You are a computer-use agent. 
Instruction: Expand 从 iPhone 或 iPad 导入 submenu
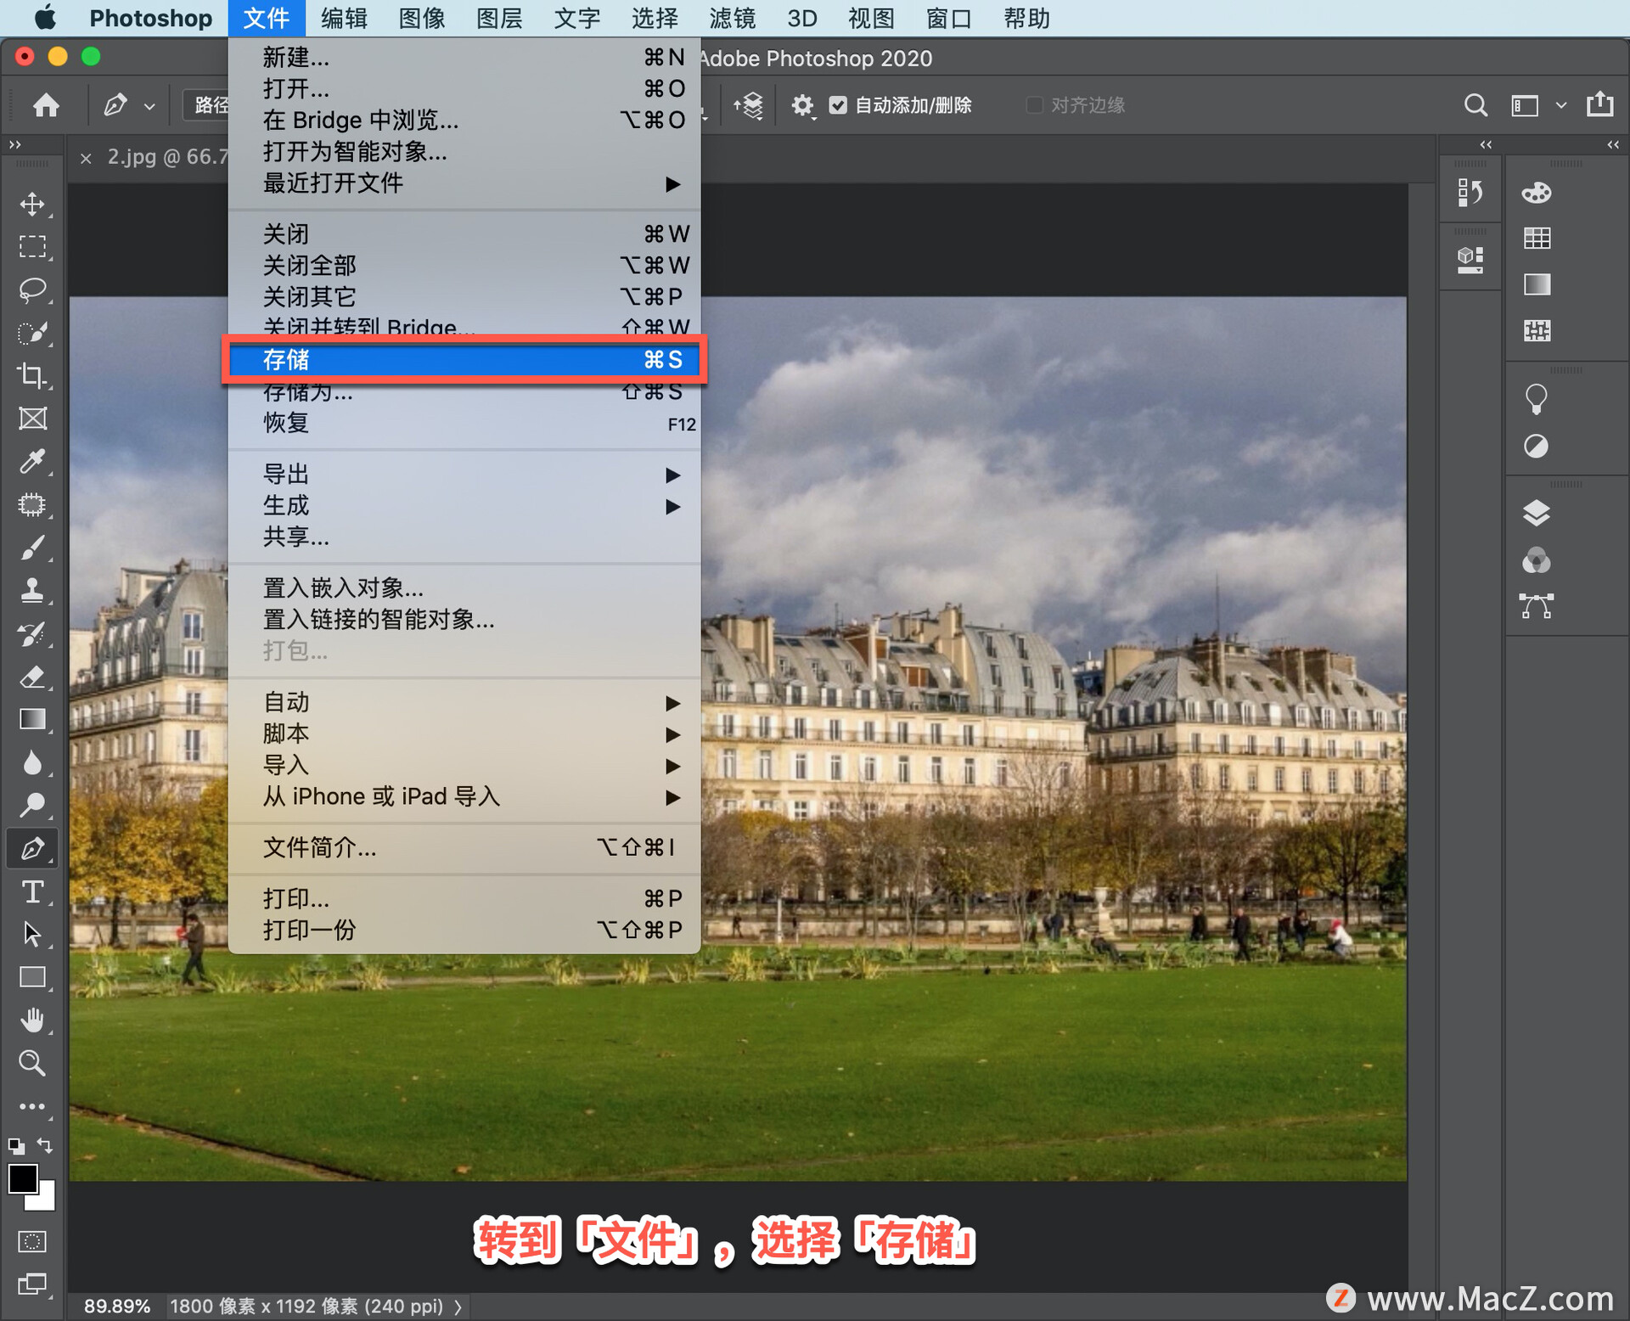pyautogui.click(x=464, y=796)
